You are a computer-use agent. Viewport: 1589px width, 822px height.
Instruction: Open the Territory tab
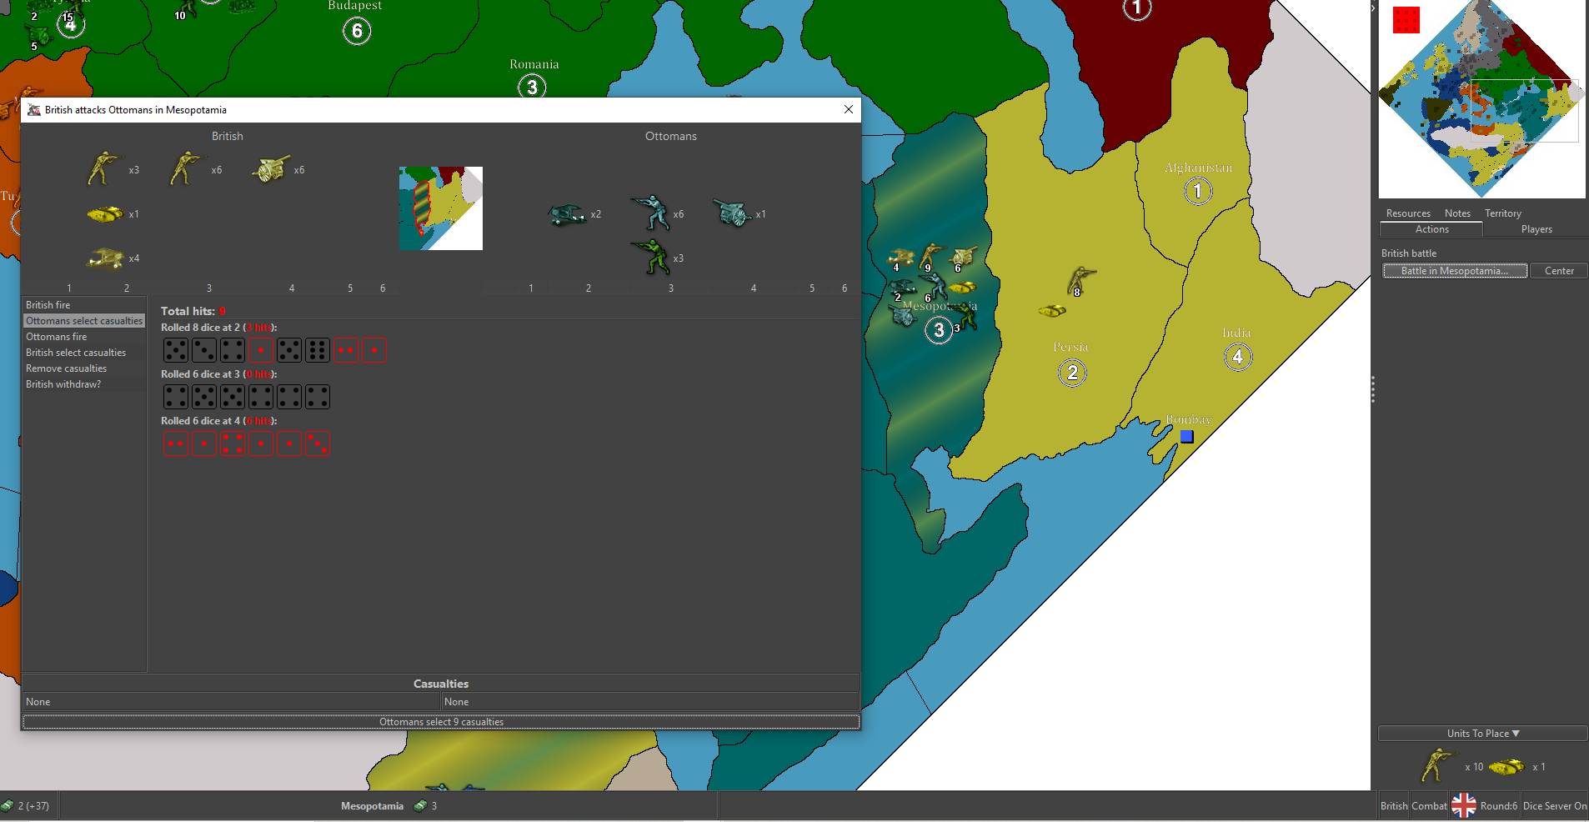(x=1502, y=213)
